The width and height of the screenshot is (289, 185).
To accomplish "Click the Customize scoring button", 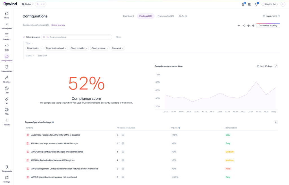I will tap(268, 25).
